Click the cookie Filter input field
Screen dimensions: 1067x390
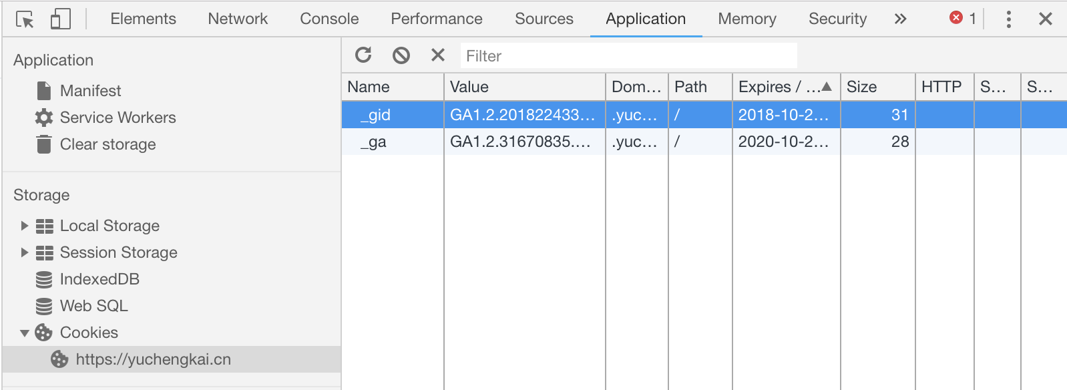click(628, 56)
